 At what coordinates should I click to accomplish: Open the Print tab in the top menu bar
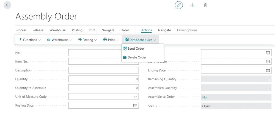pyautogui.click(x=92, y=30)
